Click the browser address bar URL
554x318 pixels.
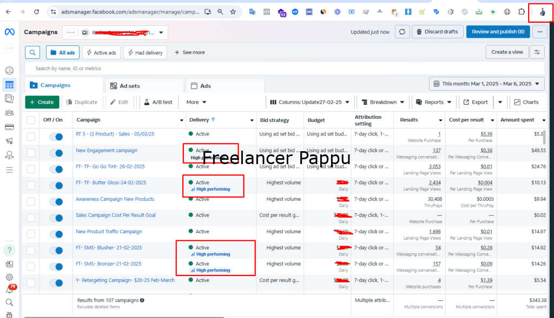130,12
